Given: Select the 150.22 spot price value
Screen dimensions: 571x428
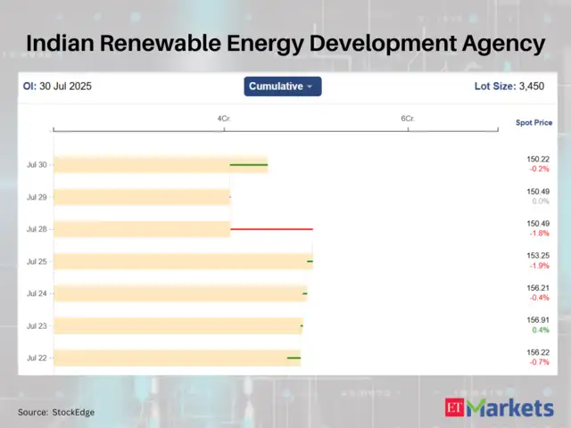Looking at the screenshot, I should tap(538, 159).
